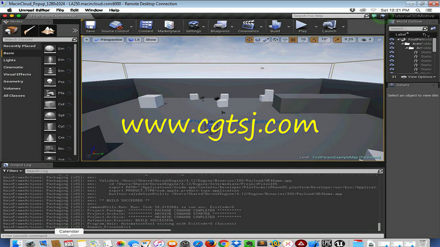440x247 pixels.
Task: Toggle scale snapping icon
Action: [x=337, y=40]
